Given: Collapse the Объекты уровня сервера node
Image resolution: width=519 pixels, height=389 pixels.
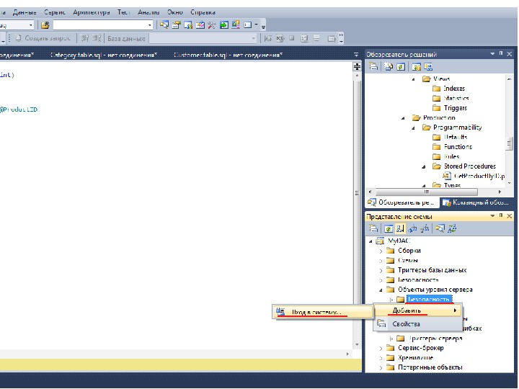Looking at the screenshot, I should pos(381,290).
